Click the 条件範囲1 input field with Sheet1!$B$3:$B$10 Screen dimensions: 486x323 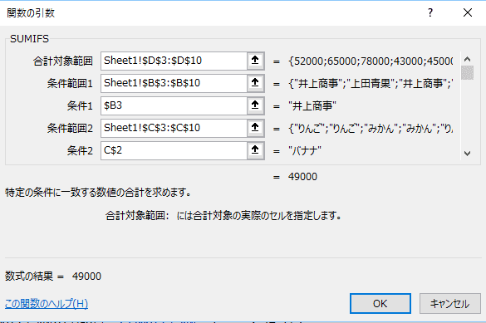point(174,83)
